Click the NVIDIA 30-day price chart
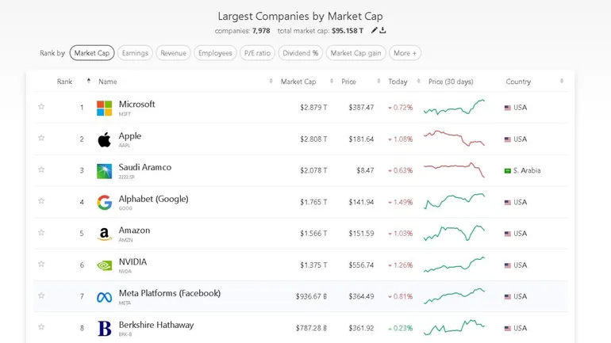The height and width of the screenshot is (343, 611). click(x=454, y=265)
